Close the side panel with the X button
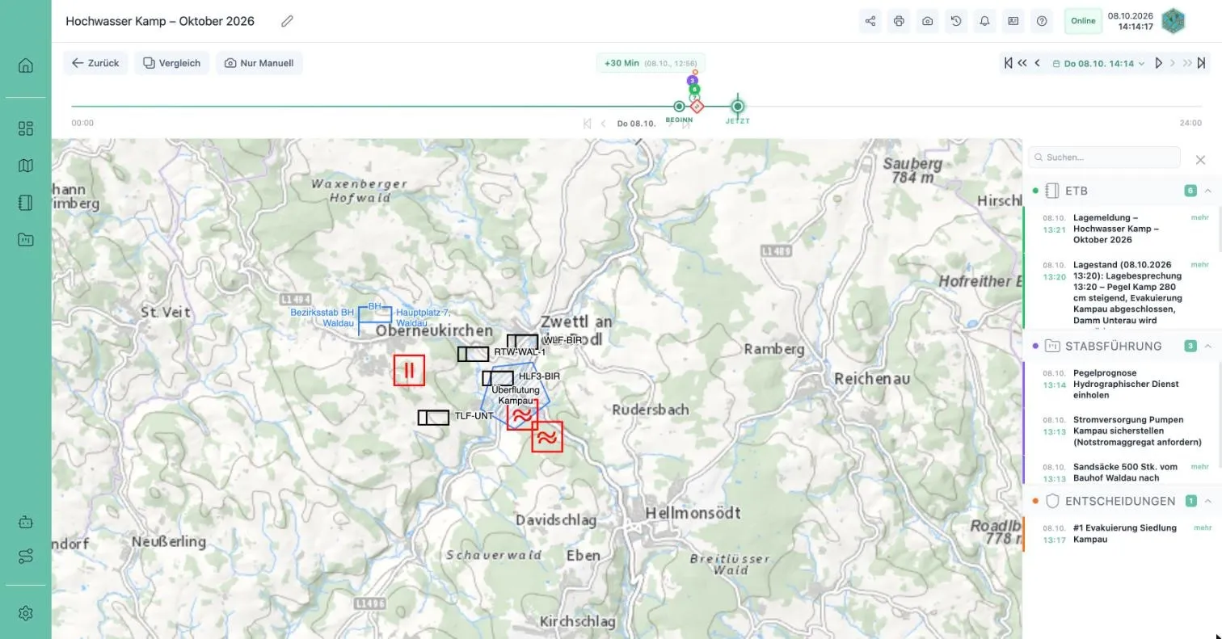This screenshot has height=639, width=1222. coord(1200,160)
